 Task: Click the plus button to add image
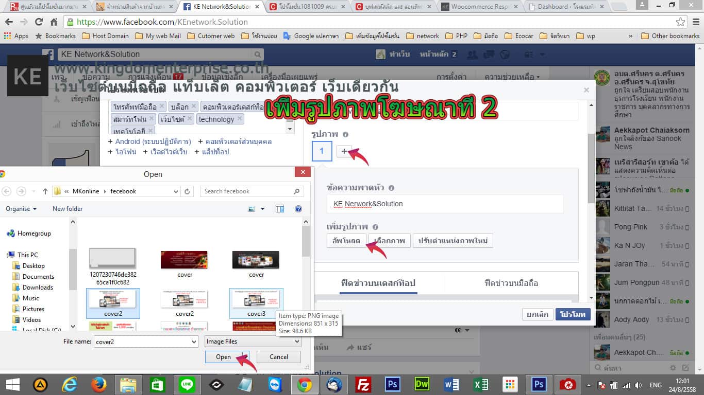[344, 151]
